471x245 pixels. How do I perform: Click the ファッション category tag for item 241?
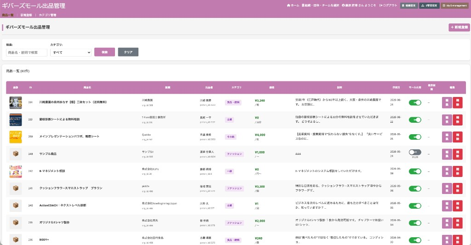[234, 188]
